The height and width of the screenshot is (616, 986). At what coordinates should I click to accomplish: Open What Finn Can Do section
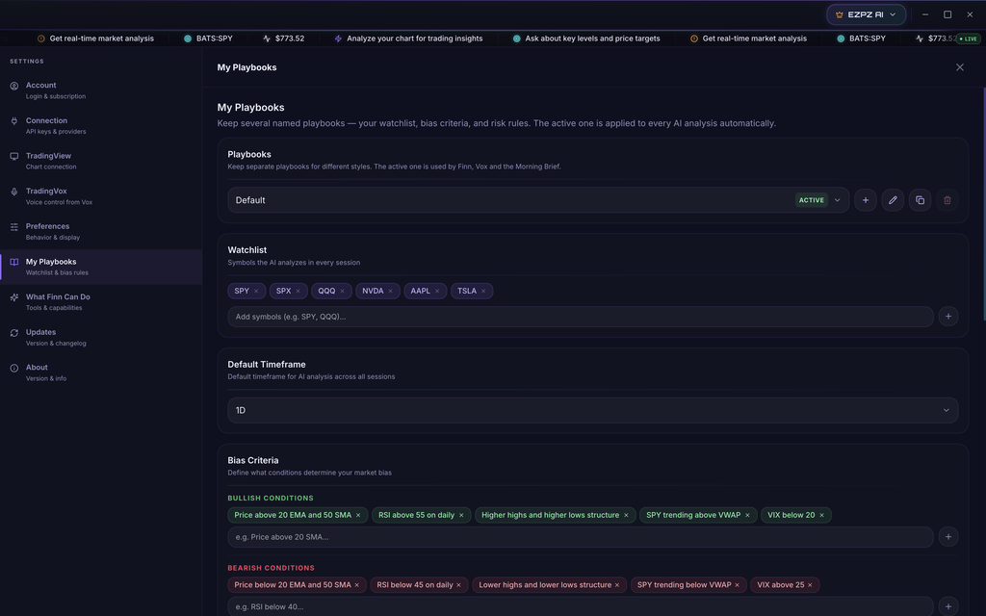click(x=100, y=301)
